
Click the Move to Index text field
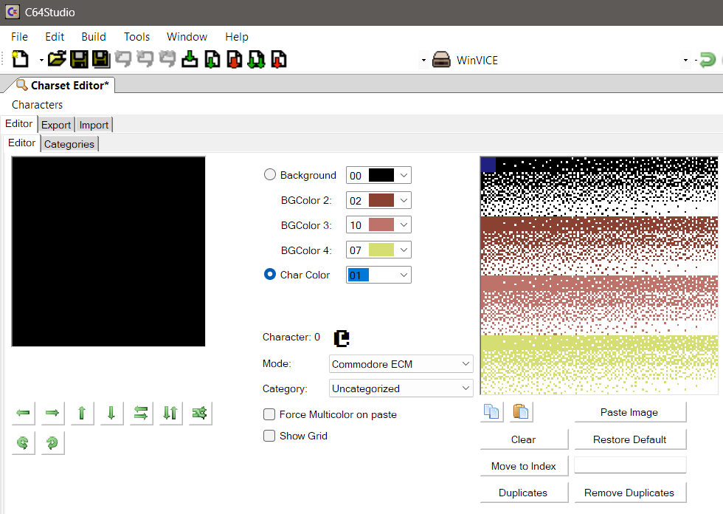[629, 466]
